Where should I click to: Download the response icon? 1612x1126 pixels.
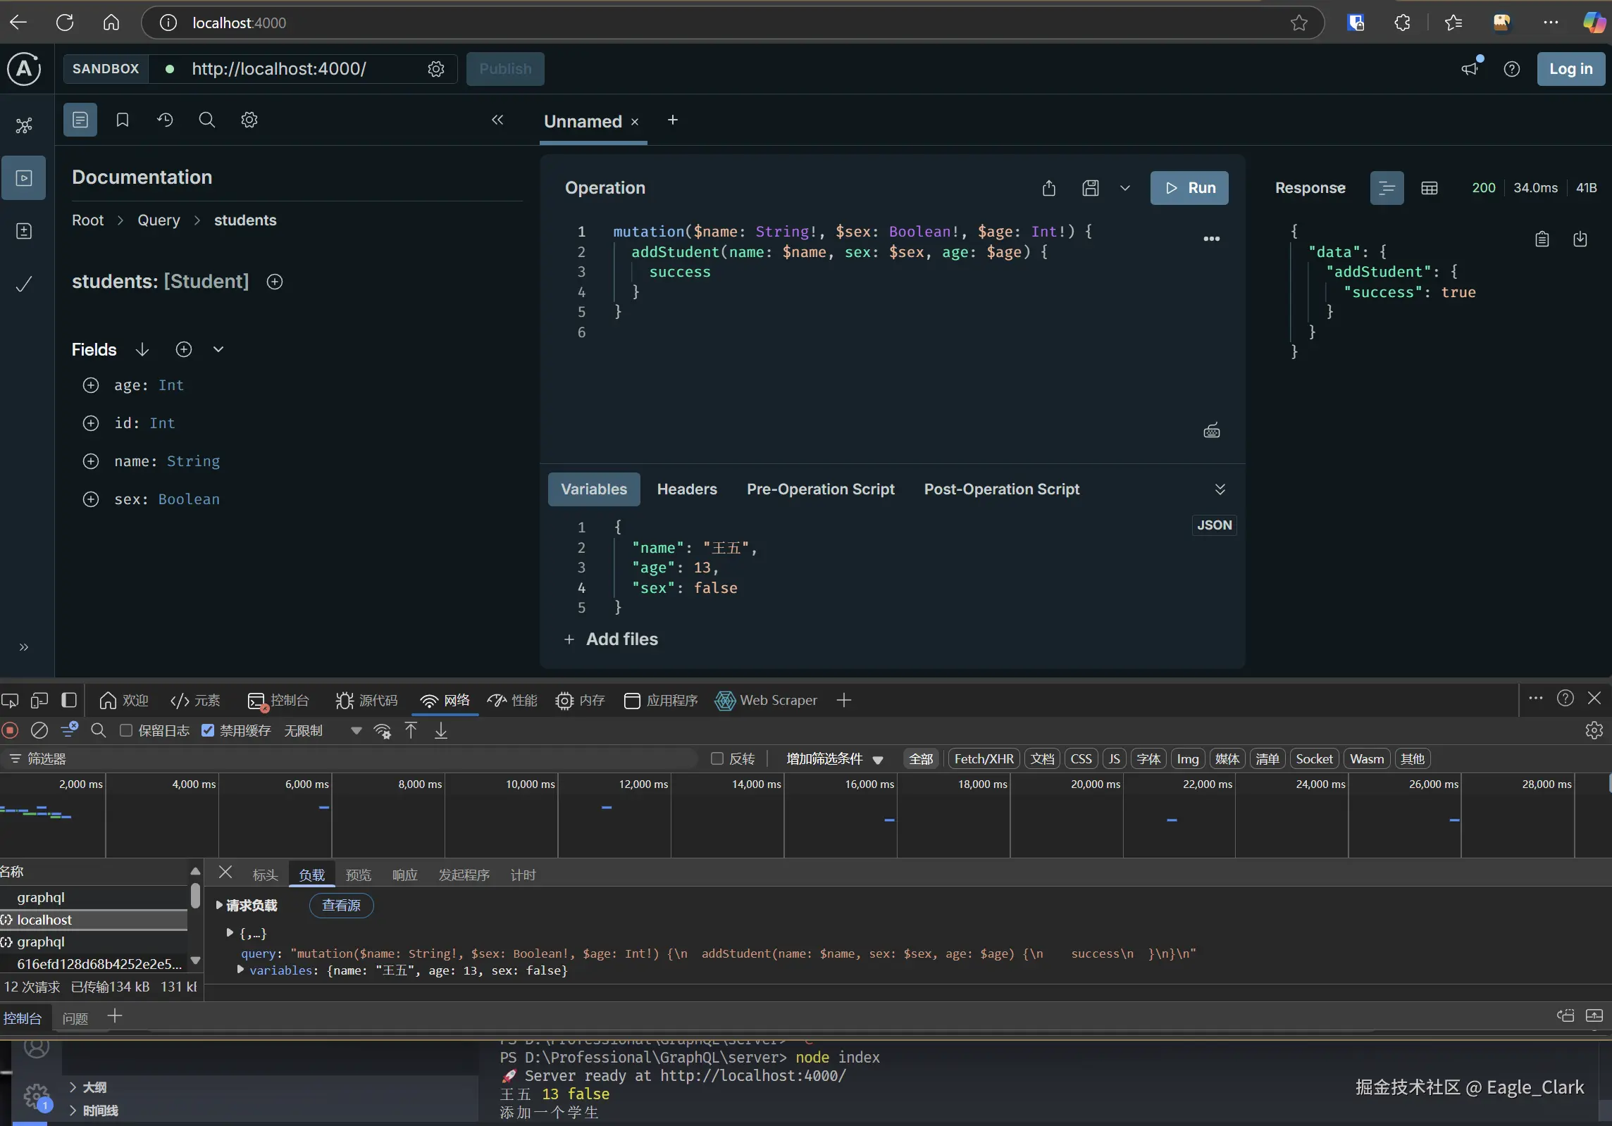pos(1580,239)
